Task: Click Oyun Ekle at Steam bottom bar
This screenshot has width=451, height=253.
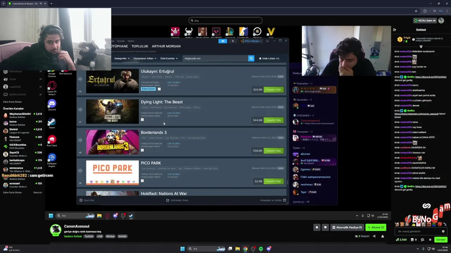Action: [x=87, y=200]
